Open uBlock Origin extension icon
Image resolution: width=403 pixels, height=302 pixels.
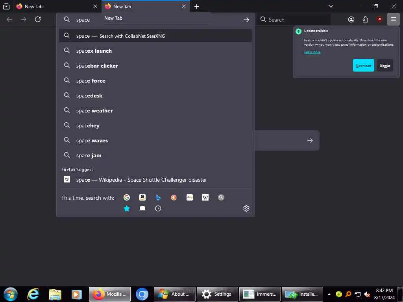[379, 20]
